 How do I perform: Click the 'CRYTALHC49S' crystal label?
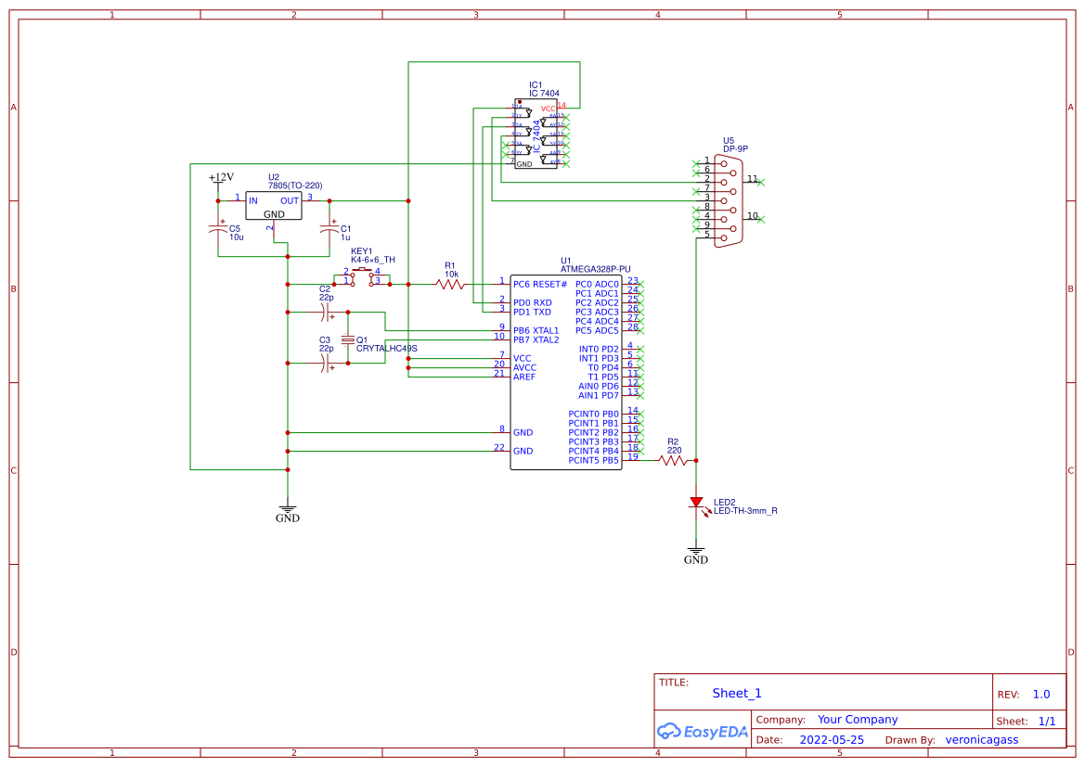point(387,349)
